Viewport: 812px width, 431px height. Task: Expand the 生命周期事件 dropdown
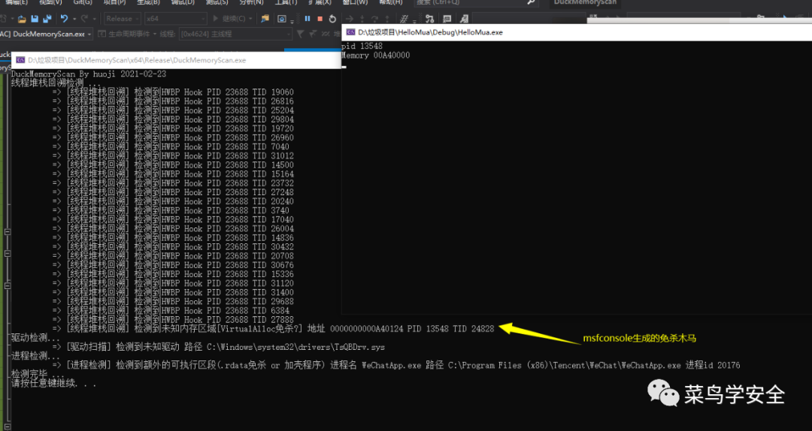pyautogui.click(x=153, y=34)
